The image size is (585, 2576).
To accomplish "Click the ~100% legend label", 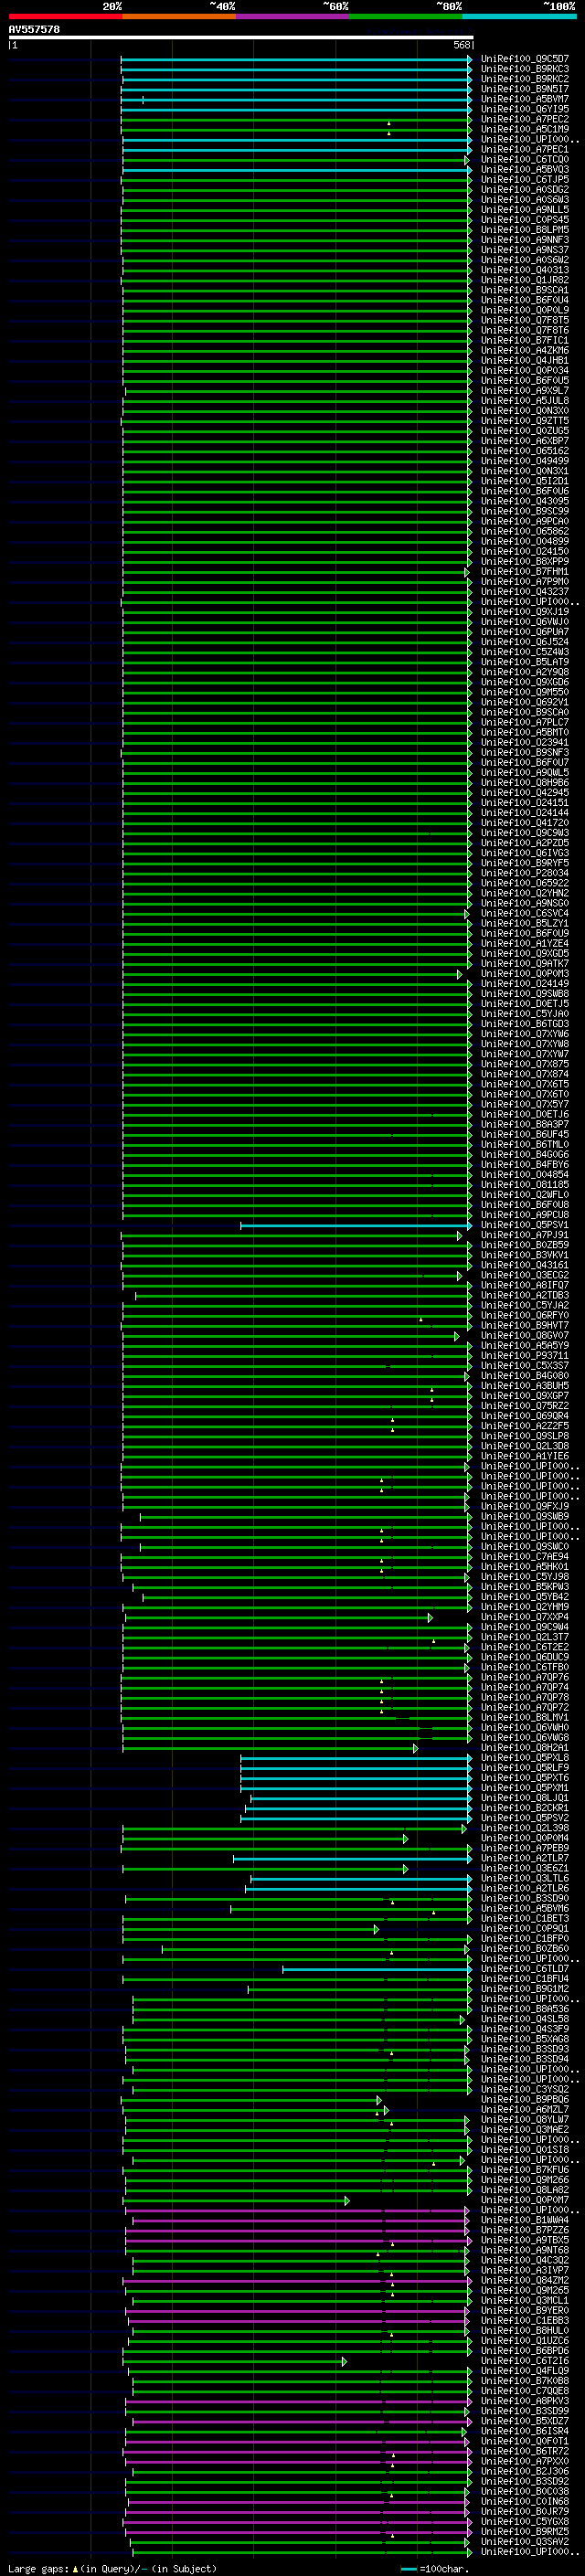I will click(560, 6).
